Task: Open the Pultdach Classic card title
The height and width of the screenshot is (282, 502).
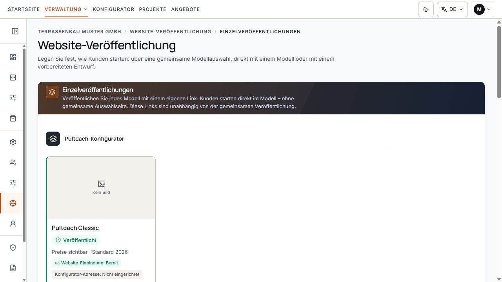Action: (x=75, y=228)
